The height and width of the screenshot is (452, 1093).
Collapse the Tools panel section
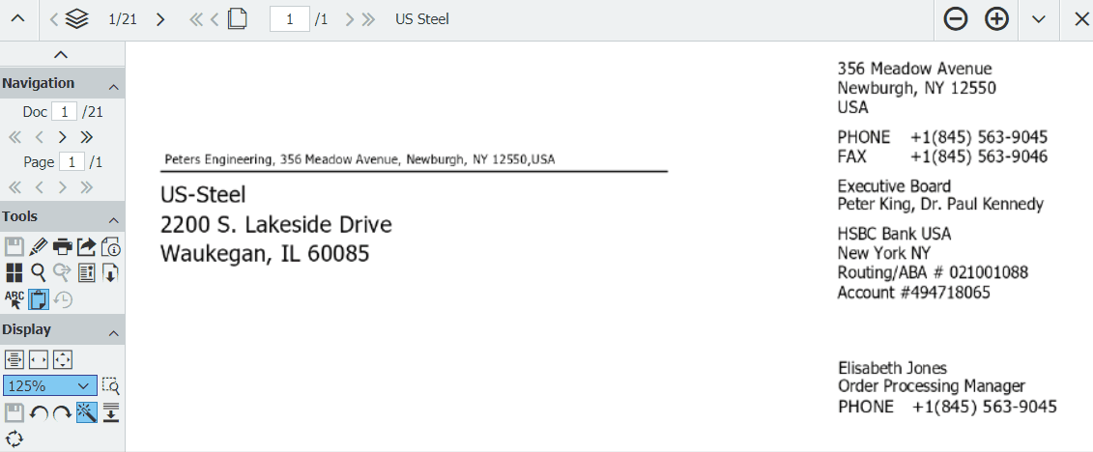tap(113, 218)
